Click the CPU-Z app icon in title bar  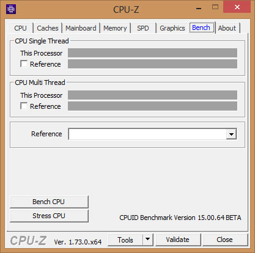[11, 9]
